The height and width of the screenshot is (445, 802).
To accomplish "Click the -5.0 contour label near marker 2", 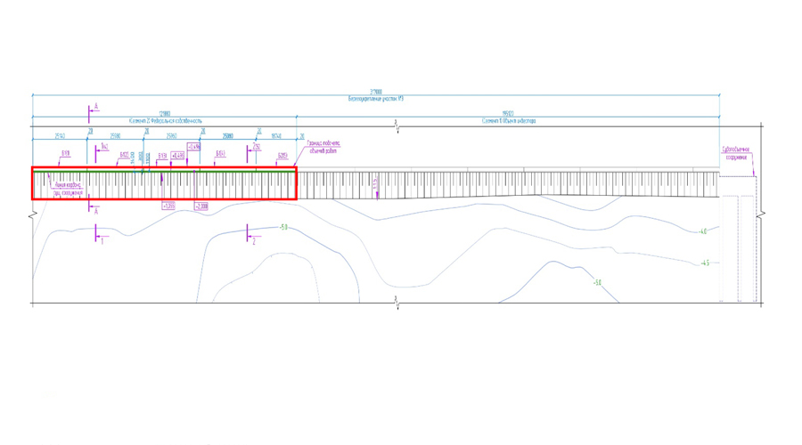I will tap(283, 228).
